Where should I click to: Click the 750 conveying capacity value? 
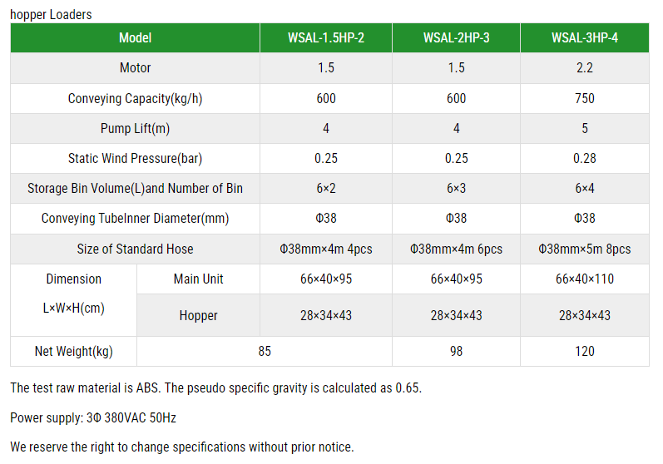(x=585, y=98)
